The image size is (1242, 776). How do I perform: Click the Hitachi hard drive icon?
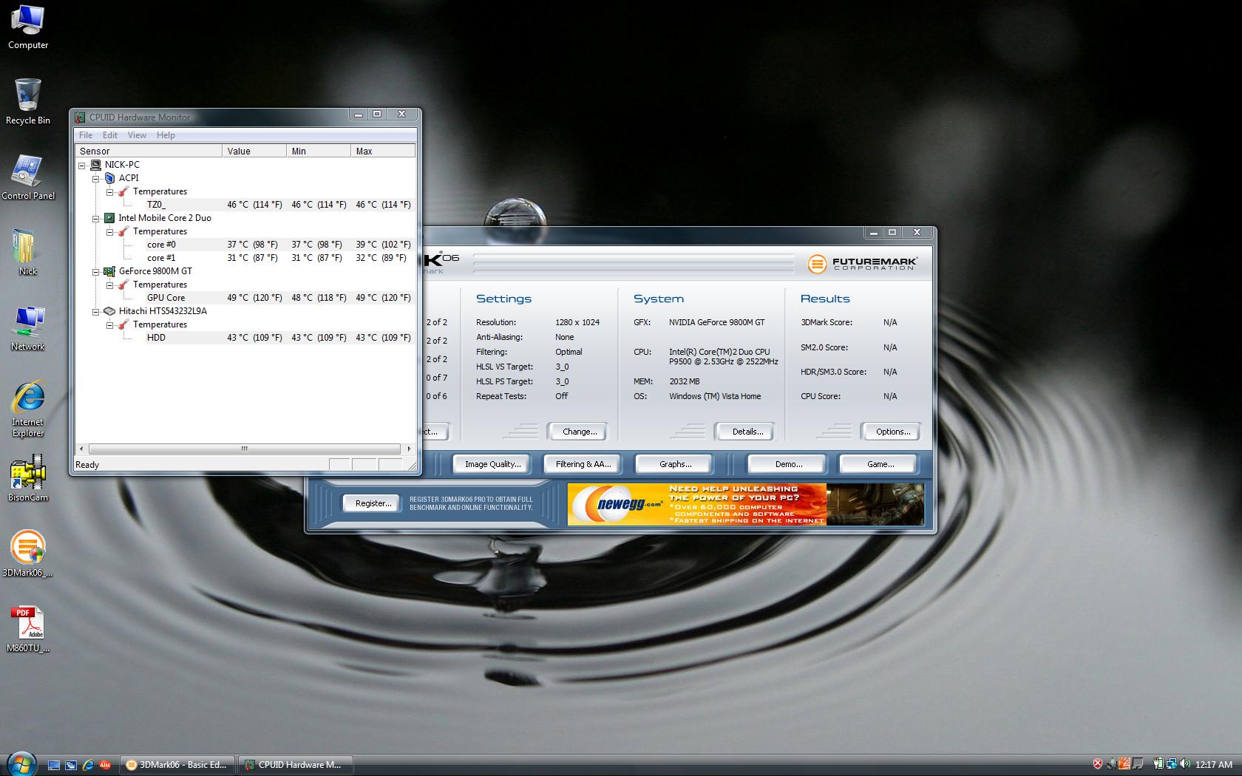tap(109, 311)
